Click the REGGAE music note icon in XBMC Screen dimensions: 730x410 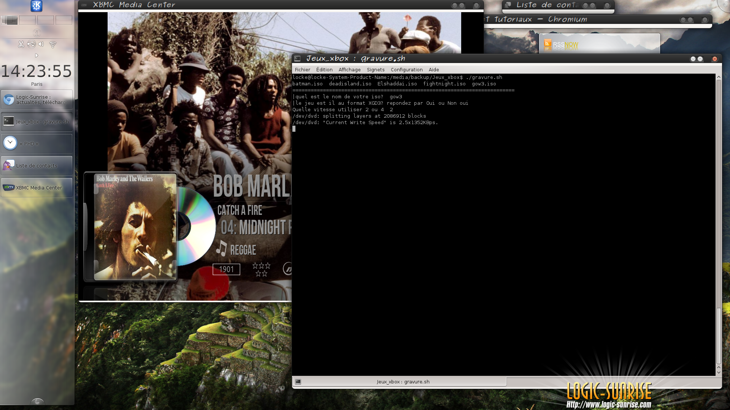(221, 249)
